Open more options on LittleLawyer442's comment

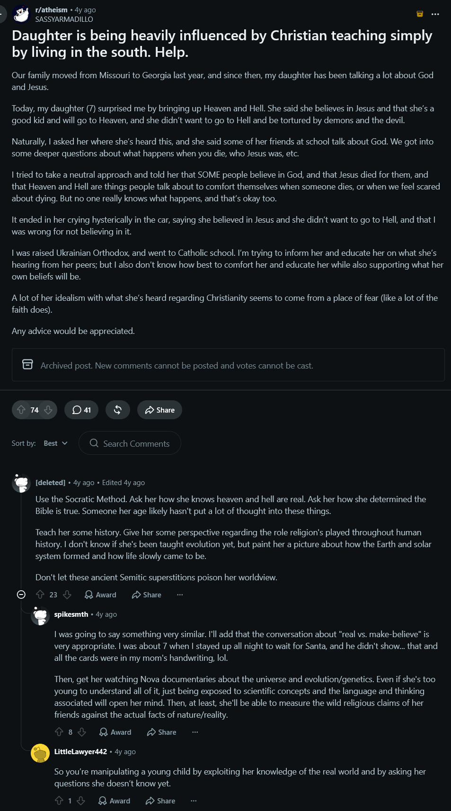click(194, 801)
